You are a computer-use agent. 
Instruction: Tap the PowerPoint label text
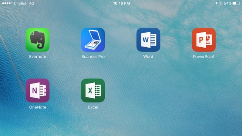click(203, 57)
